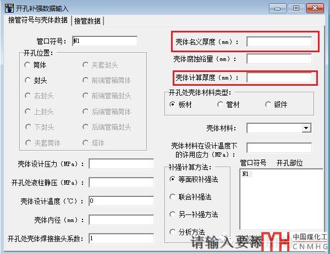Click the 壳体设计温度 input field
Viewport: 330px width, 254px height.
[x=121, y=201]
